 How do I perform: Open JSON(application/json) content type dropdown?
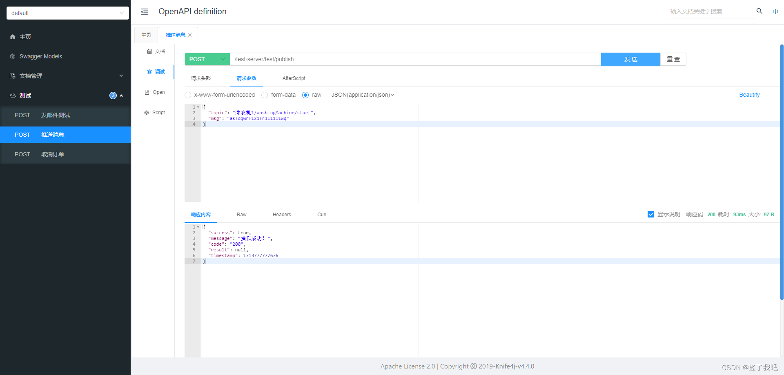pos(363,95)
